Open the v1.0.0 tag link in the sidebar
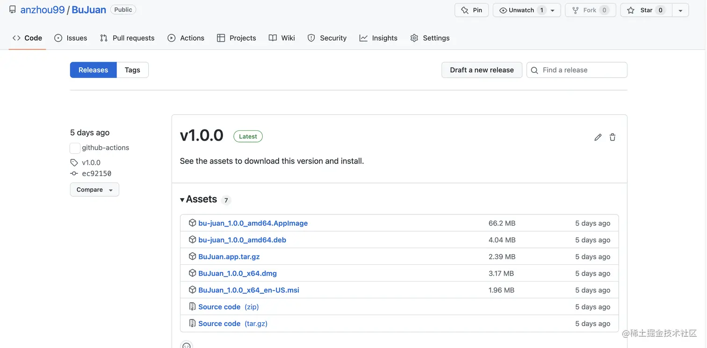 click(x=91, y=163)
